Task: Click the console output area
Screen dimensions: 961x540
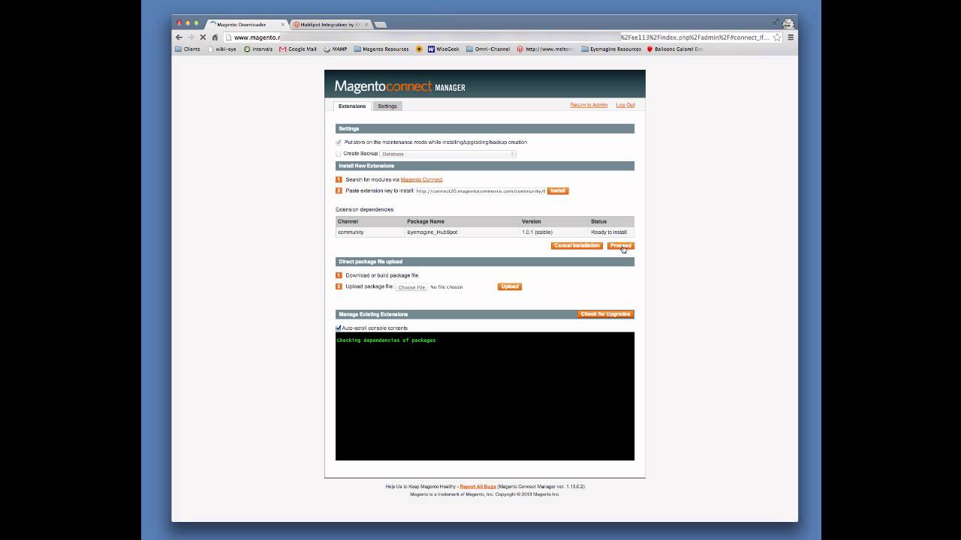Action: pos(485,396)
